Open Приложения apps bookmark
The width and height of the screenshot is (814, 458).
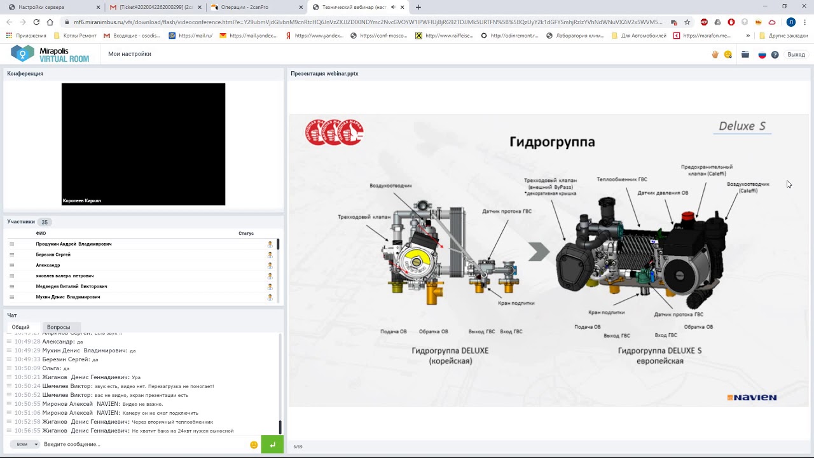tap(26, 36)
